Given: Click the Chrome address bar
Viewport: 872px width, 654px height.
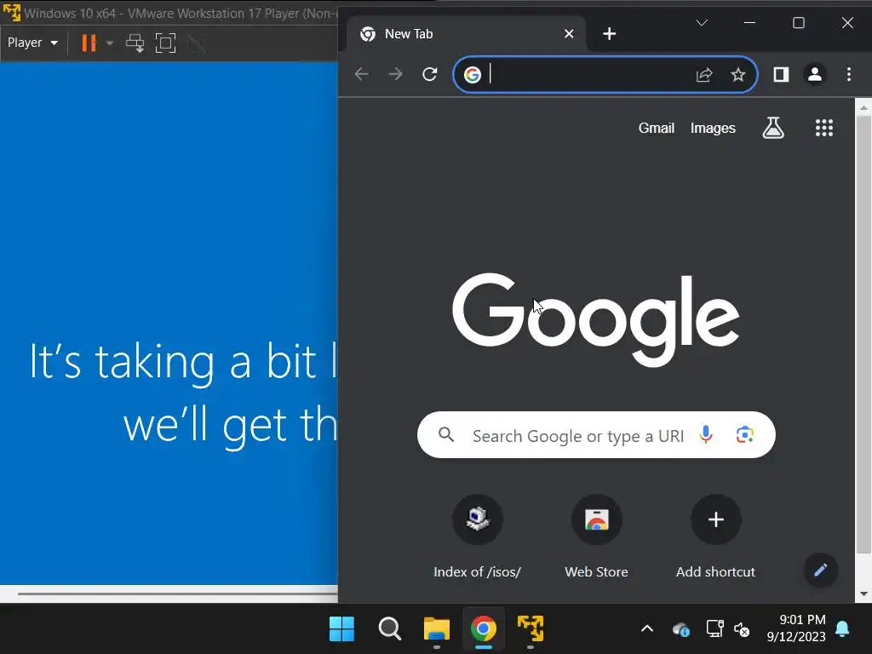Looking at the screenshot, I should 605,74.
